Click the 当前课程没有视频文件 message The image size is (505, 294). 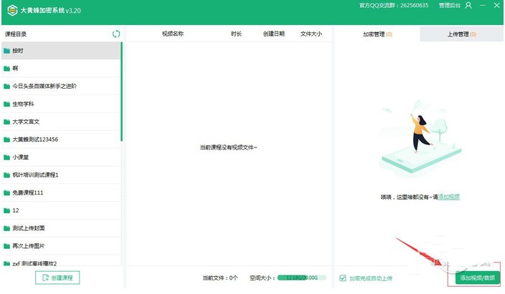[228, 147]
